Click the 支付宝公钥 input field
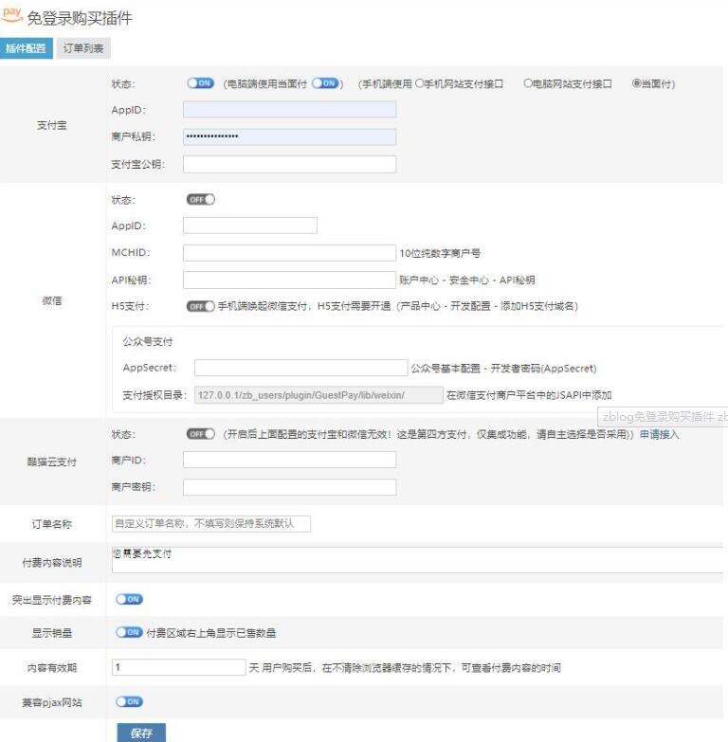The image size is (728, 742). (x=290, y=164)
